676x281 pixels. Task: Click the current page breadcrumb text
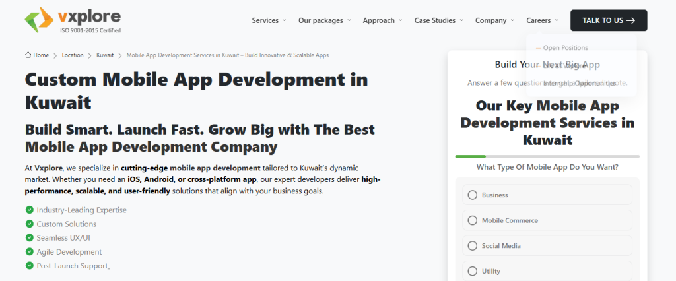tap(228, 55)
